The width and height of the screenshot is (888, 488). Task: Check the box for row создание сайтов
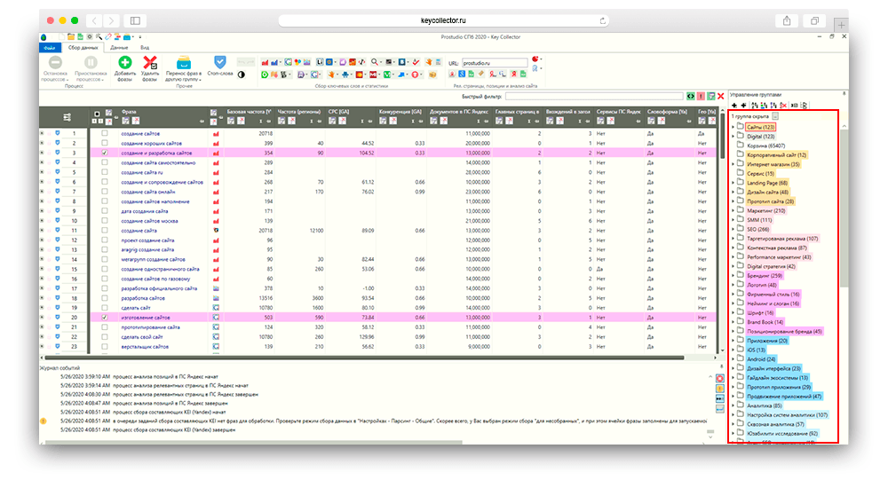(104, 134)
